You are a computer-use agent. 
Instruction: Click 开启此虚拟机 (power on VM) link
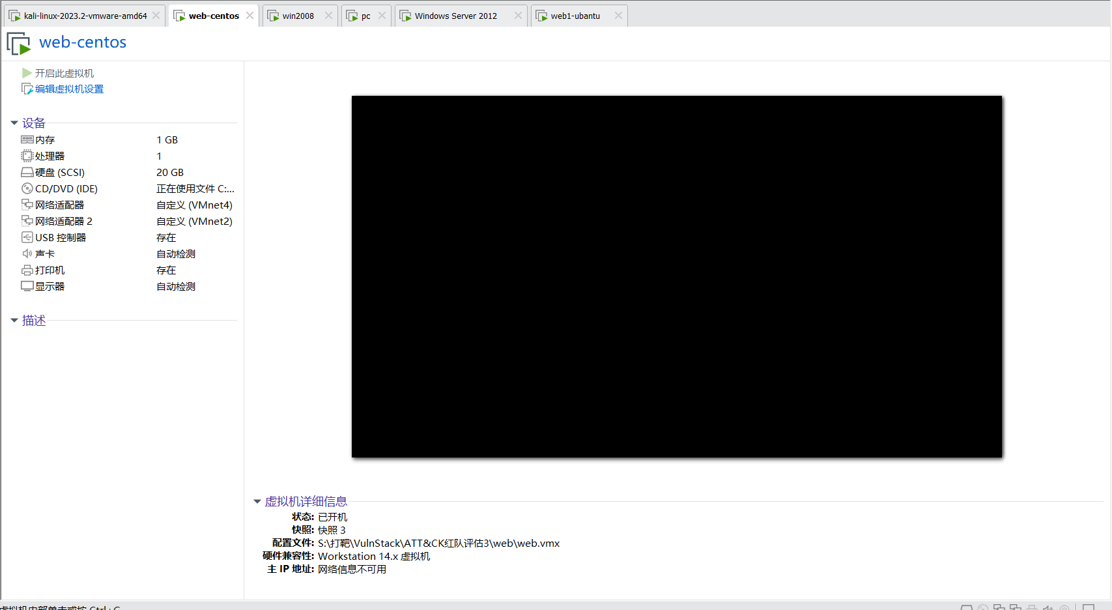[64, 73]
